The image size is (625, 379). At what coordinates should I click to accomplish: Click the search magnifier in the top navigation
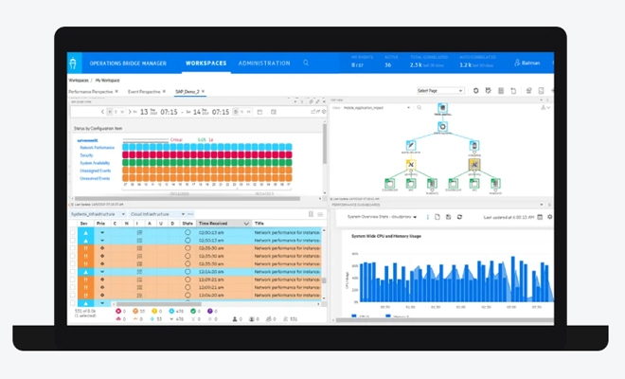click(x=305, y=63)
